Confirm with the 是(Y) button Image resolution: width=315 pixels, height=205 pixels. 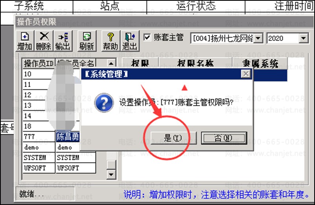point(173,138)
